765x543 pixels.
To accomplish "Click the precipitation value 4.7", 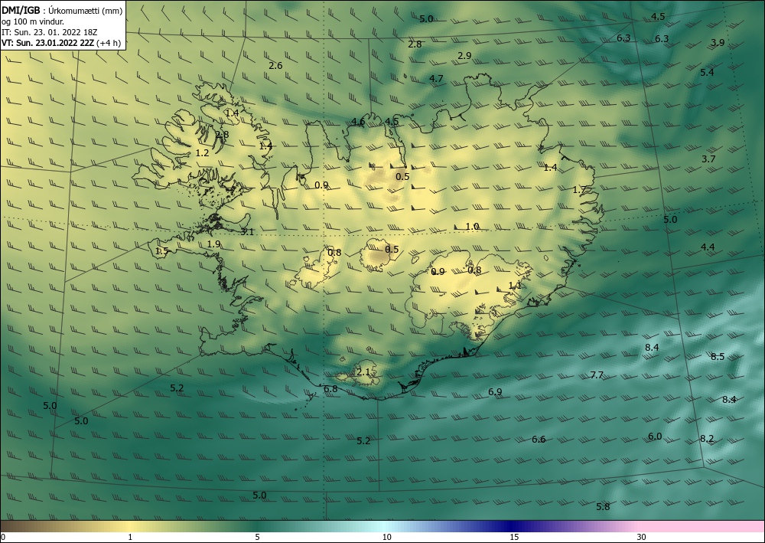I will tap(436, 78).
